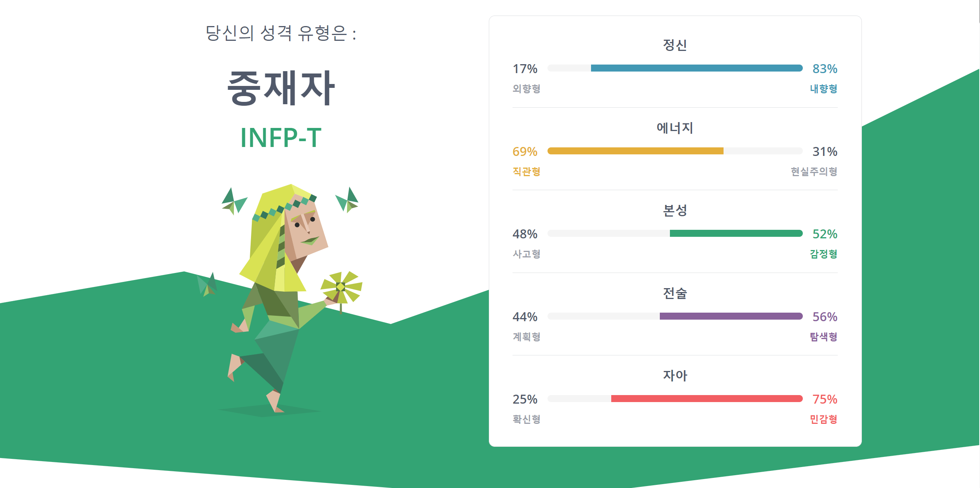Select the 민감형 trait label

coord(823,419)
